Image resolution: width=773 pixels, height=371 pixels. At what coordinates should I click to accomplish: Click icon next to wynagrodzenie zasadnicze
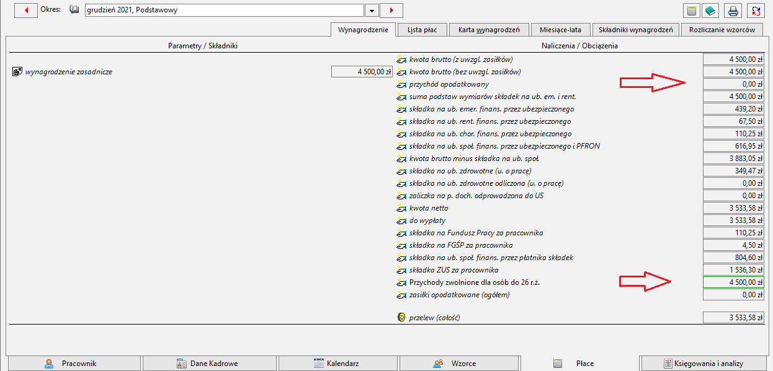[x=17, y=72]
